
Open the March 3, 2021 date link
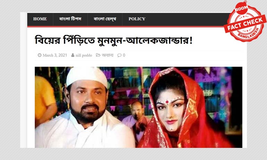pos(55,55)
